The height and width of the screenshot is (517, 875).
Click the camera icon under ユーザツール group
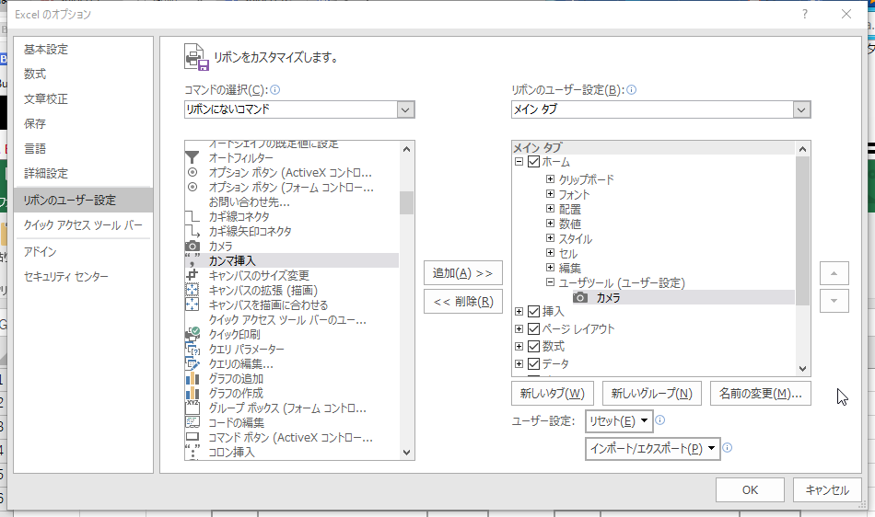[x=580, y=297]
